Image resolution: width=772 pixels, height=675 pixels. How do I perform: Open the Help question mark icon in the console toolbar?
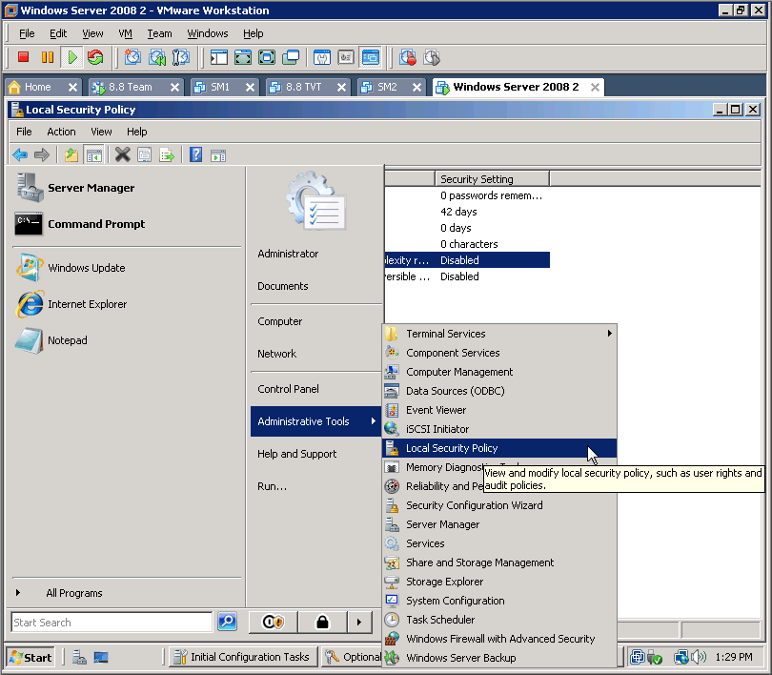pos(195,154)
